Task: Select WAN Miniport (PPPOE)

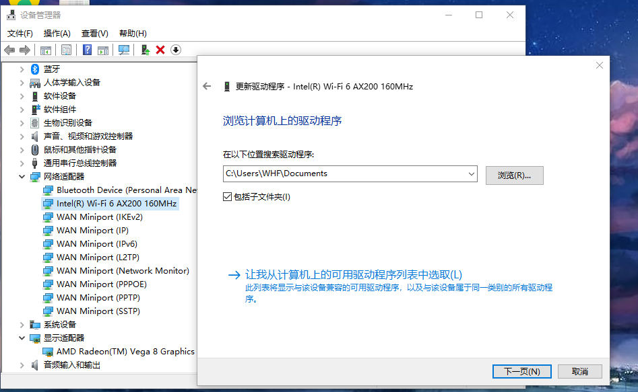Action: coord(102,284)
